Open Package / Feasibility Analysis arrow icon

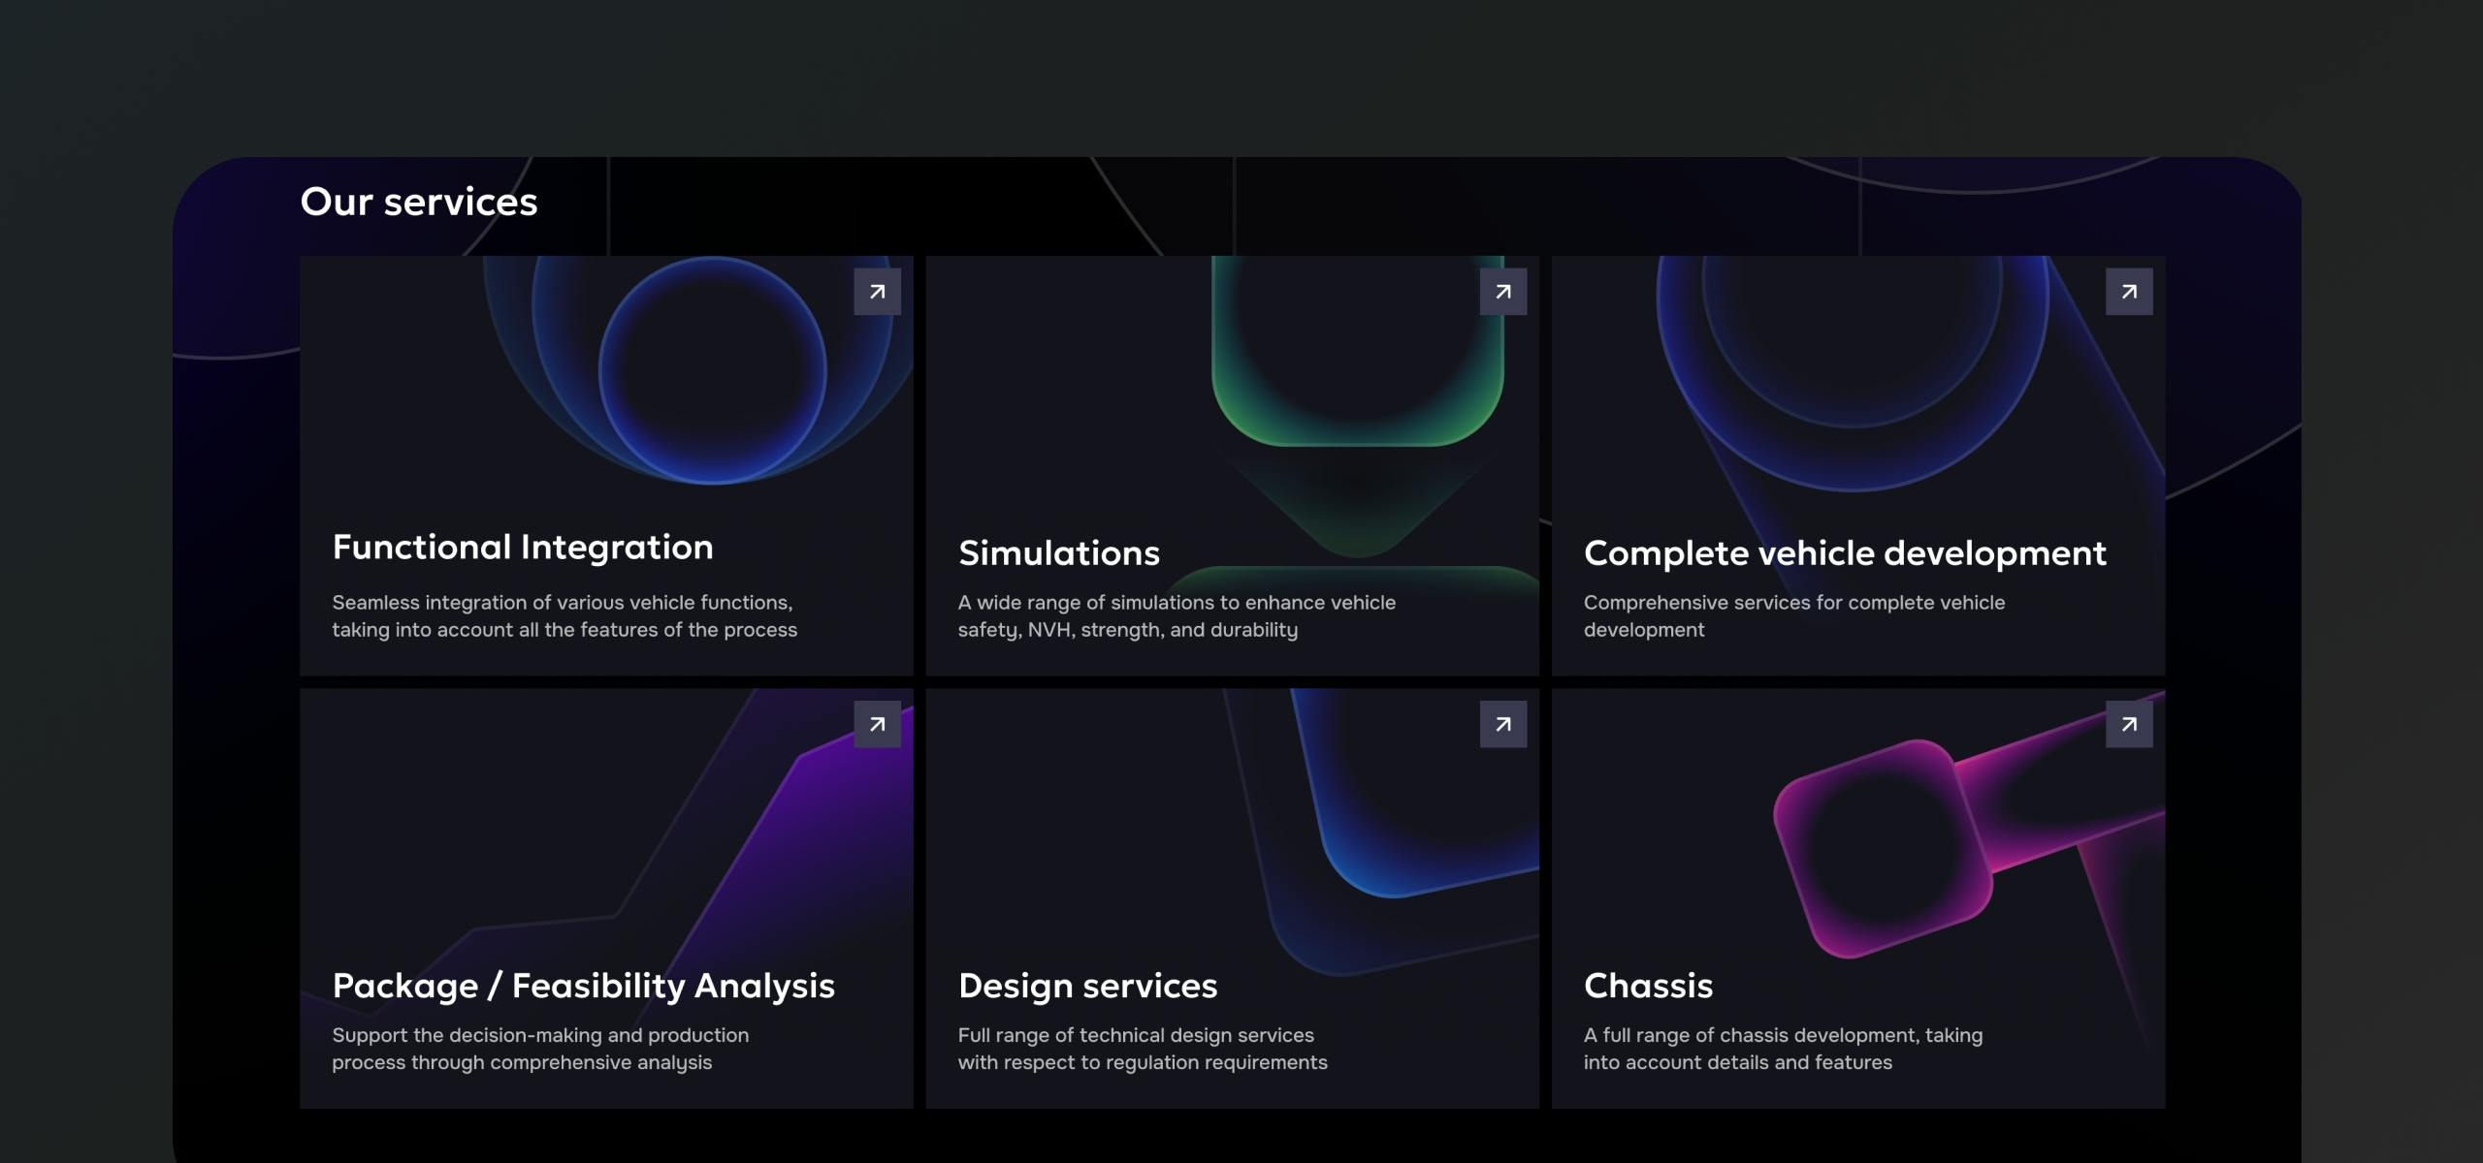pos(877,724)
